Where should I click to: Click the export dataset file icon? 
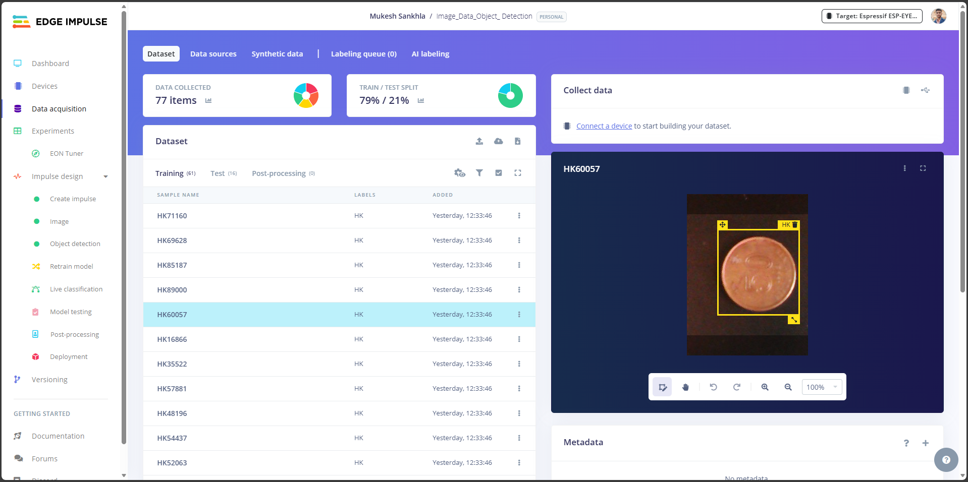coord(518,141)
